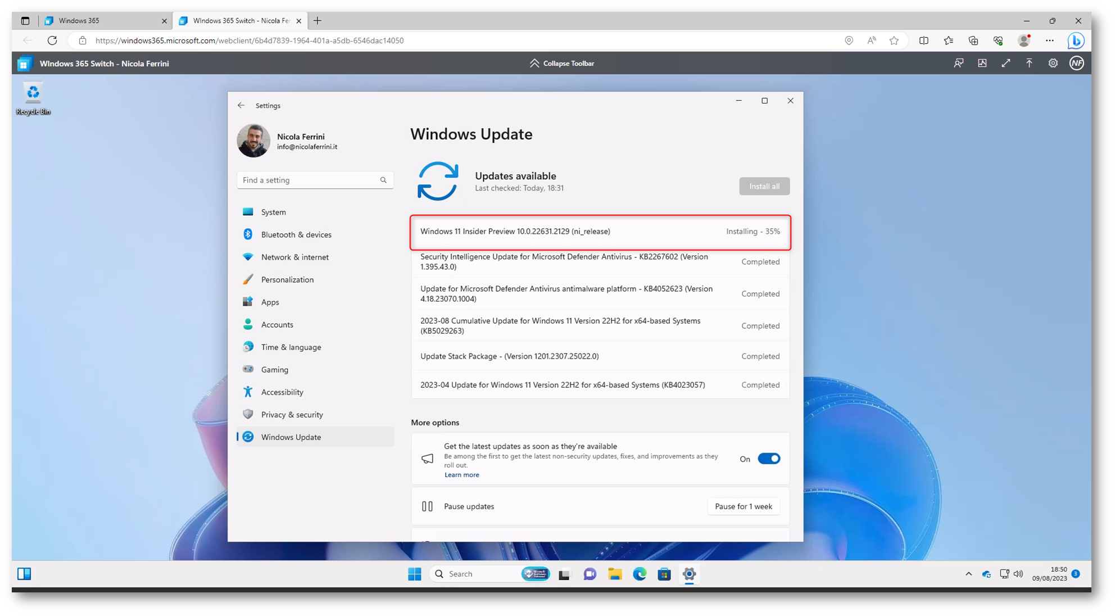Click Pause for 1 week button
The height and width of the screenshot is (616, 1115).
pos(743,506)
